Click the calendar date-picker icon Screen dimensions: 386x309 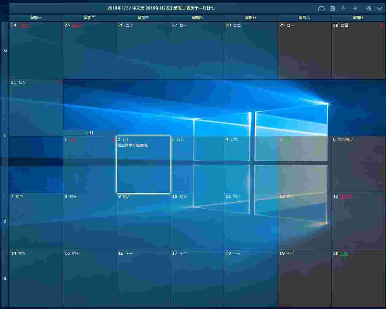click(332, 8)
